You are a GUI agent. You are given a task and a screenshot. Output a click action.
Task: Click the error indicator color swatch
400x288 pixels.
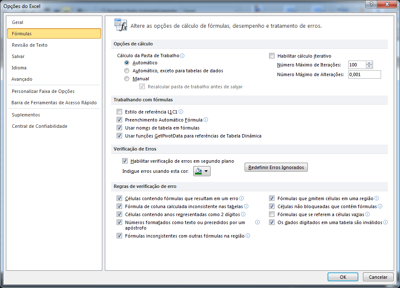coord(199,171)
